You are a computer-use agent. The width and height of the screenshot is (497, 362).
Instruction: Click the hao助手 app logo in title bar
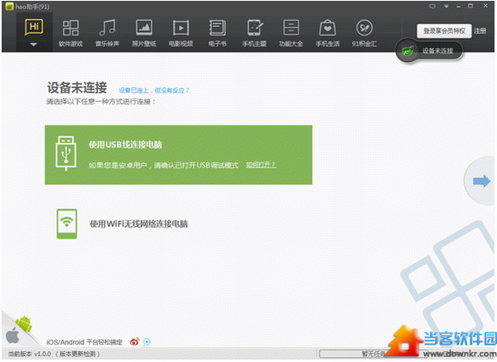pos(10,7)
